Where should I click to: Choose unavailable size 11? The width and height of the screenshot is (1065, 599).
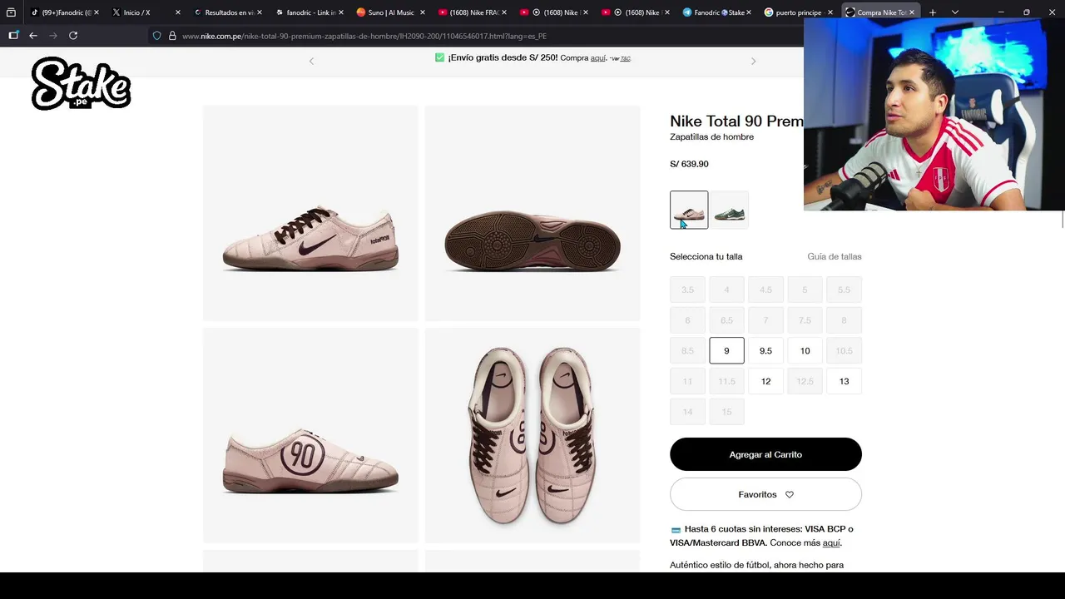pyautogui.click(x=687, y=381)
